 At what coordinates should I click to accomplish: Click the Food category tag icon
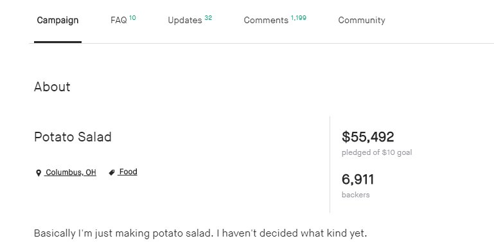(112, 172)
